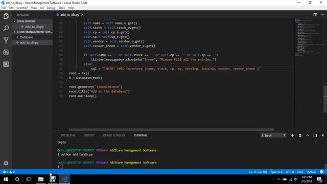Screen dimensions: 327x184
Task: Click the volume icon in system tray
Action: coord(295,179)
